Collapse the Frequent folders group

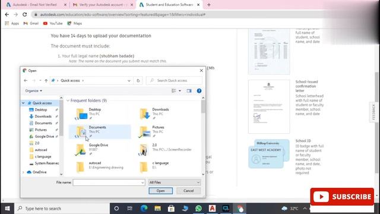pos(68,100)
